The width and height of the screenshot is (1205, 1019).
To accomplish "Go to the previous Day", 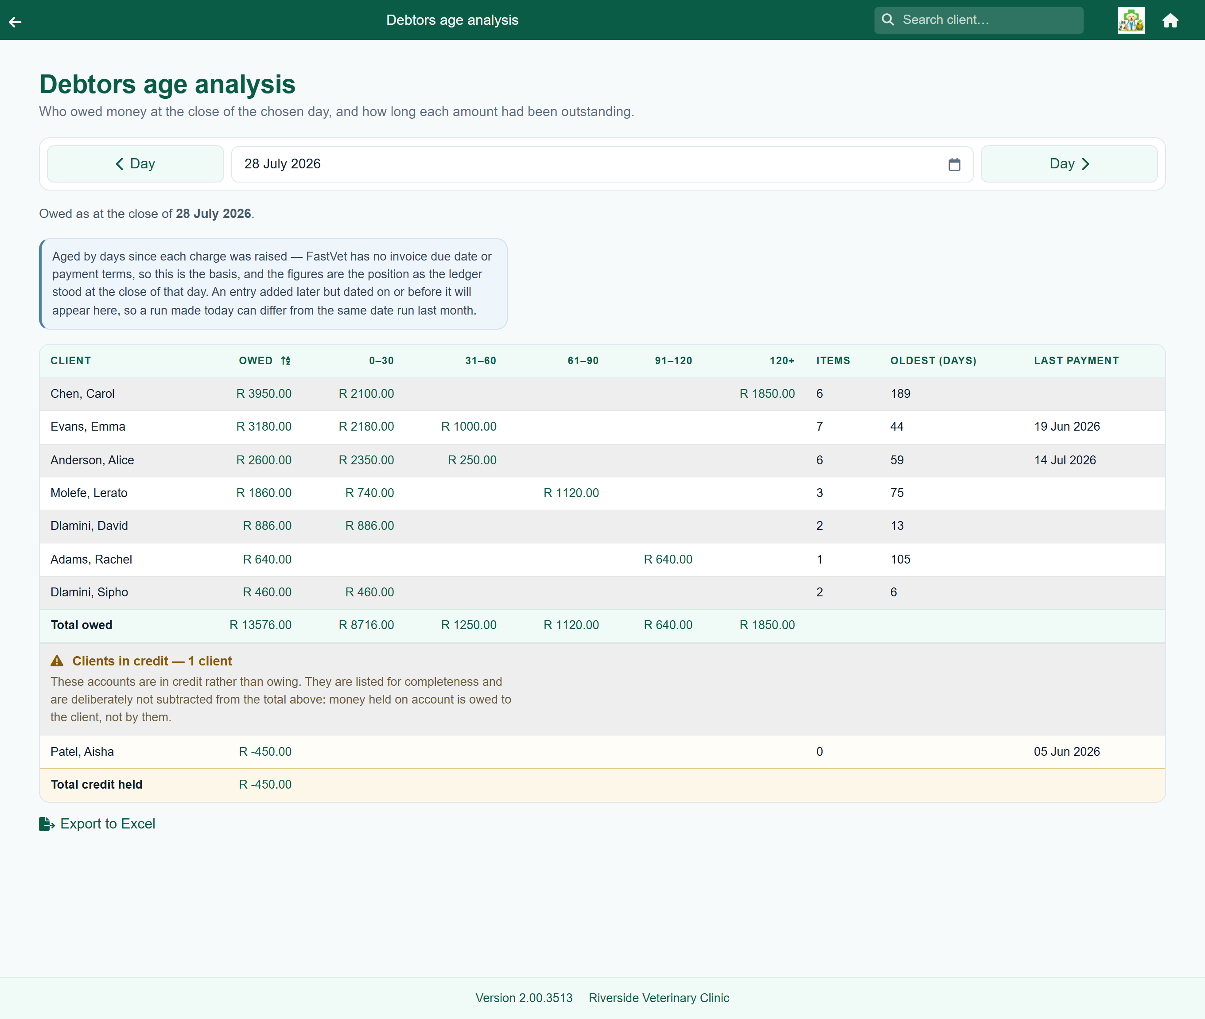I will [135, 163].
